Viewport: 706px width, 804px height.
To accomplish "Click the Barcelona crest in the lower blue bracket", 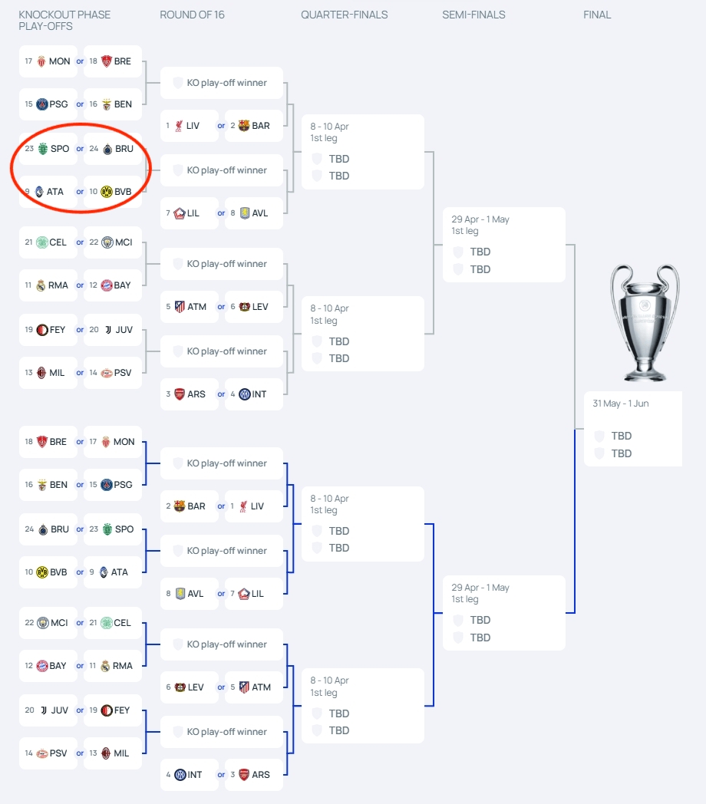I will (180, 506).
